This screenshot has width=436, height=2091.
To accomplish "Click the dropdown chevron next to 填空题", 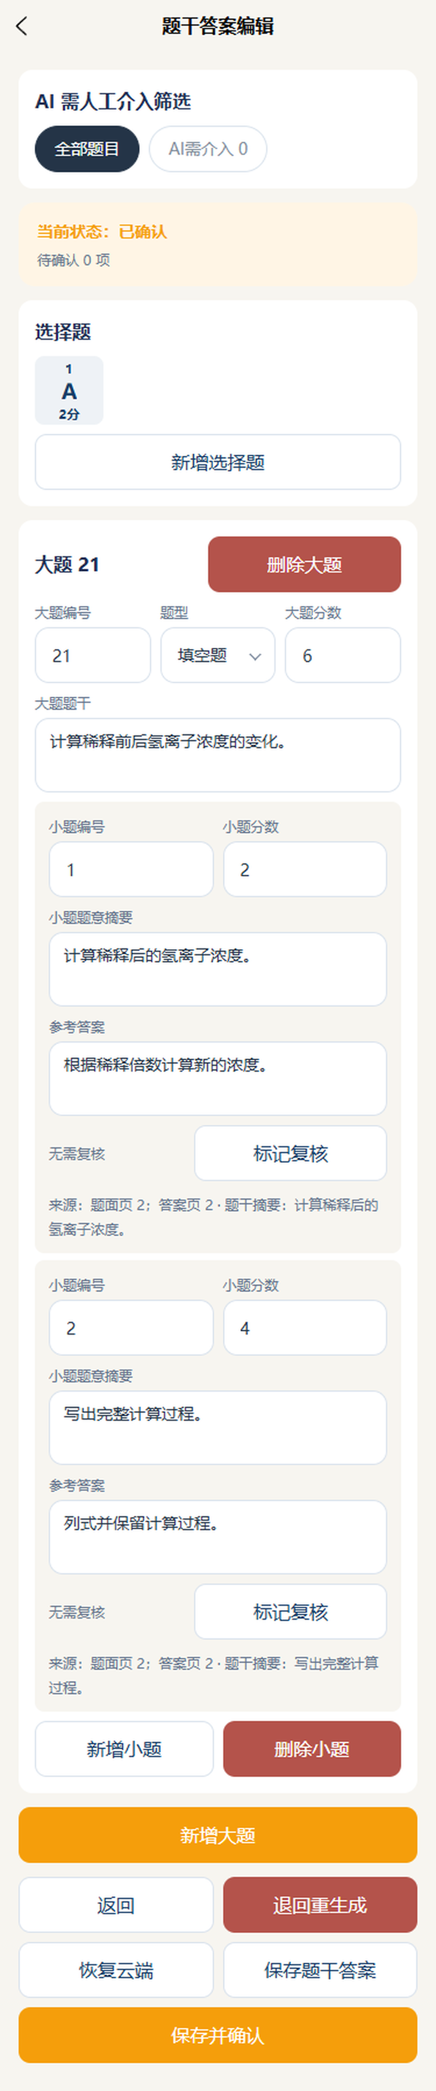I will click(x=255, y=656).
